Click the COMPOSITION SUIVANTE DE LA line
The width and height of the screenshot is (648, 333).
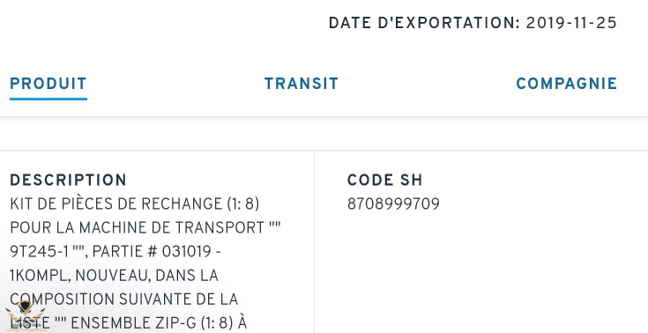[124, 300]
